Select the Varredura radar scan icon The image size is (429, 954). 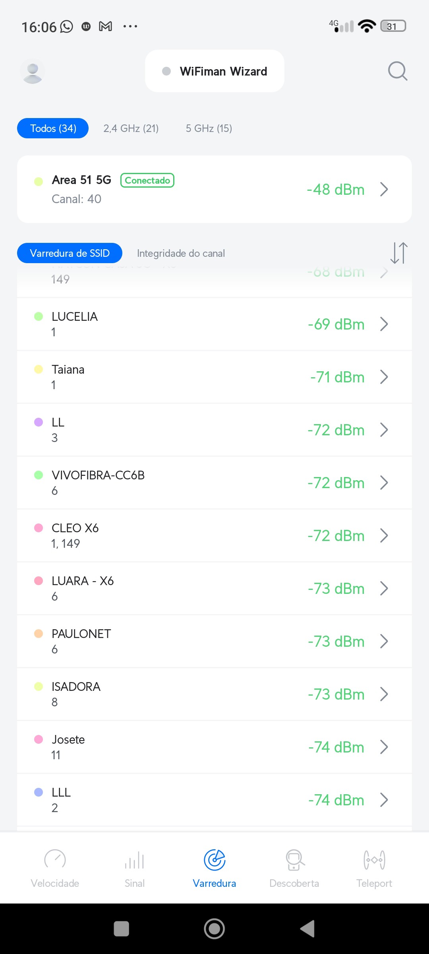(214, 860)
